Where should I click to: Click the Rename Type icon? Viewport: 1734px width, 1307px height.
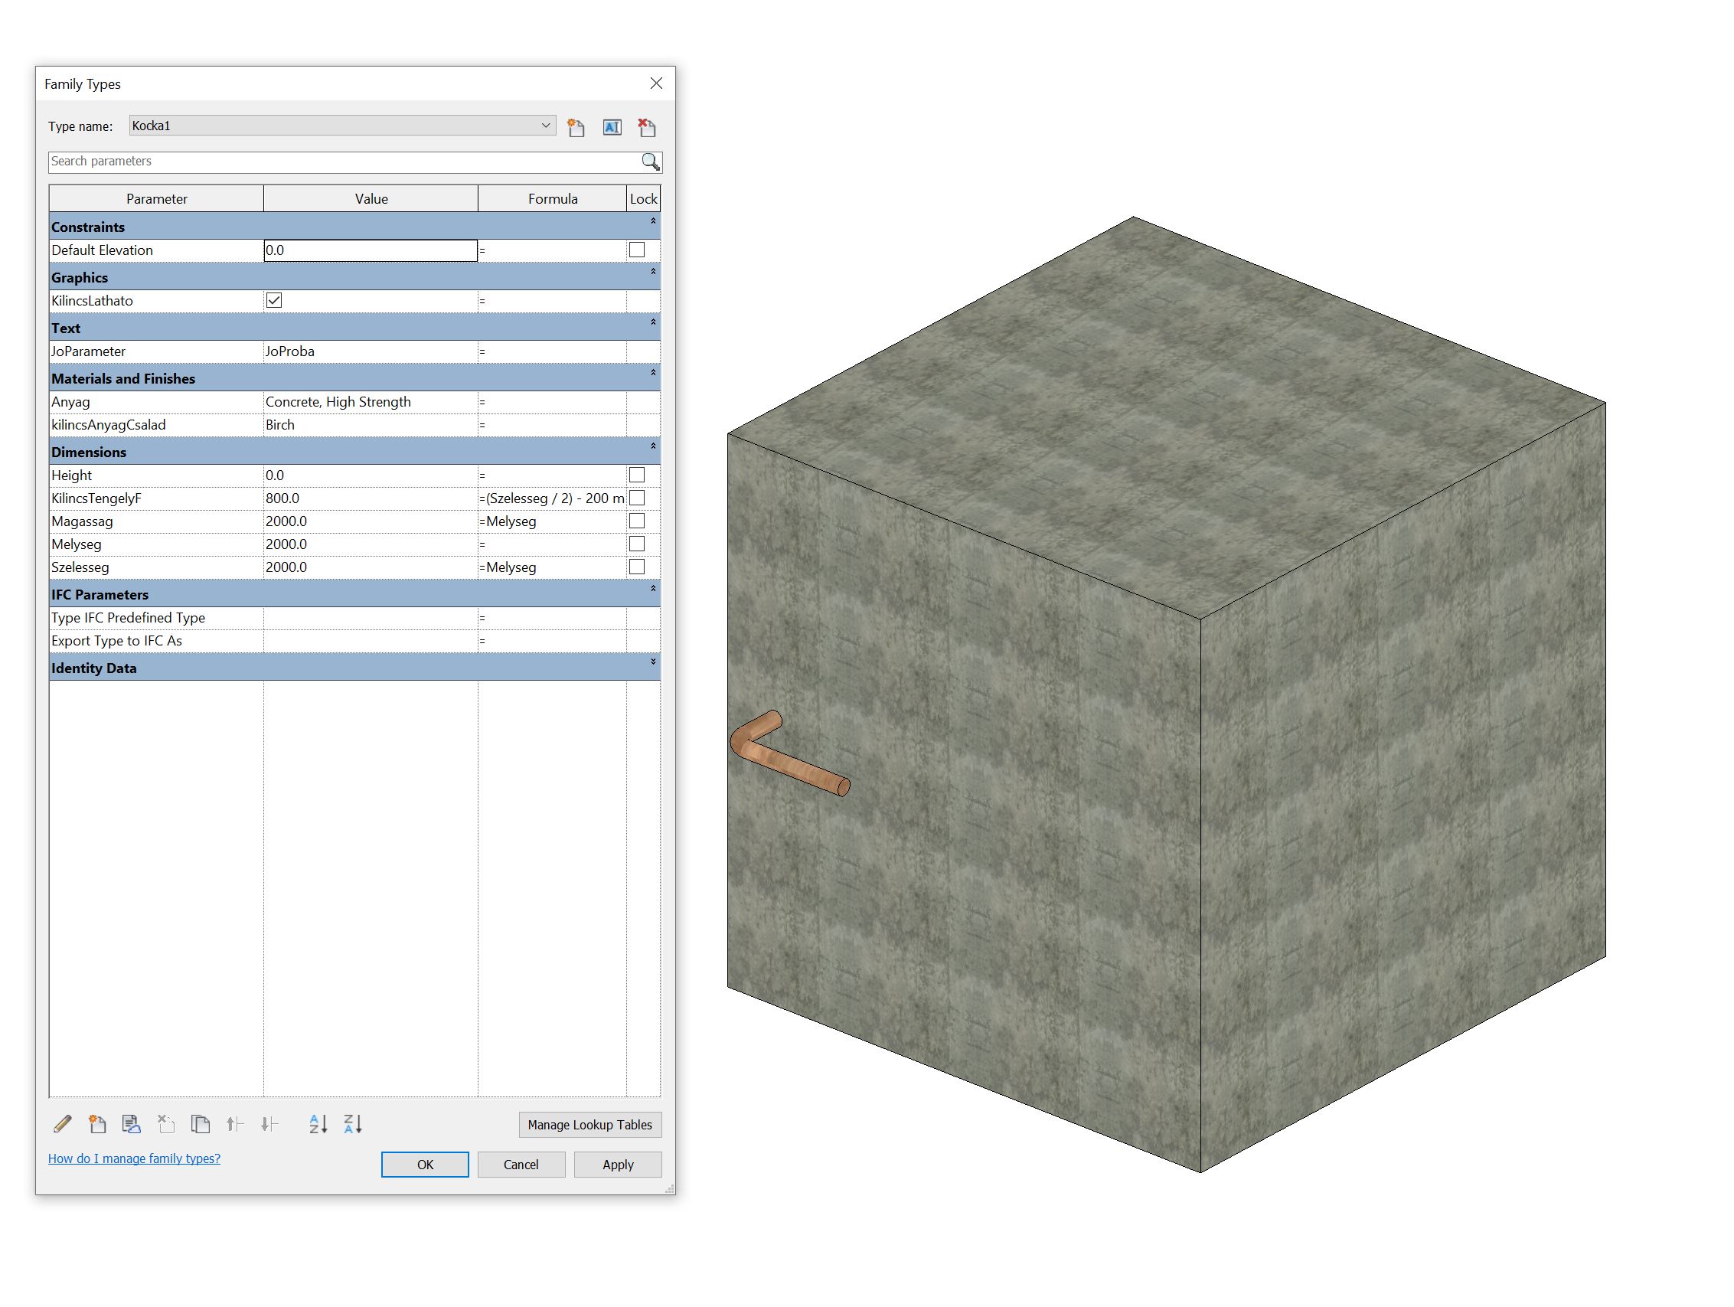pos(612,127)
